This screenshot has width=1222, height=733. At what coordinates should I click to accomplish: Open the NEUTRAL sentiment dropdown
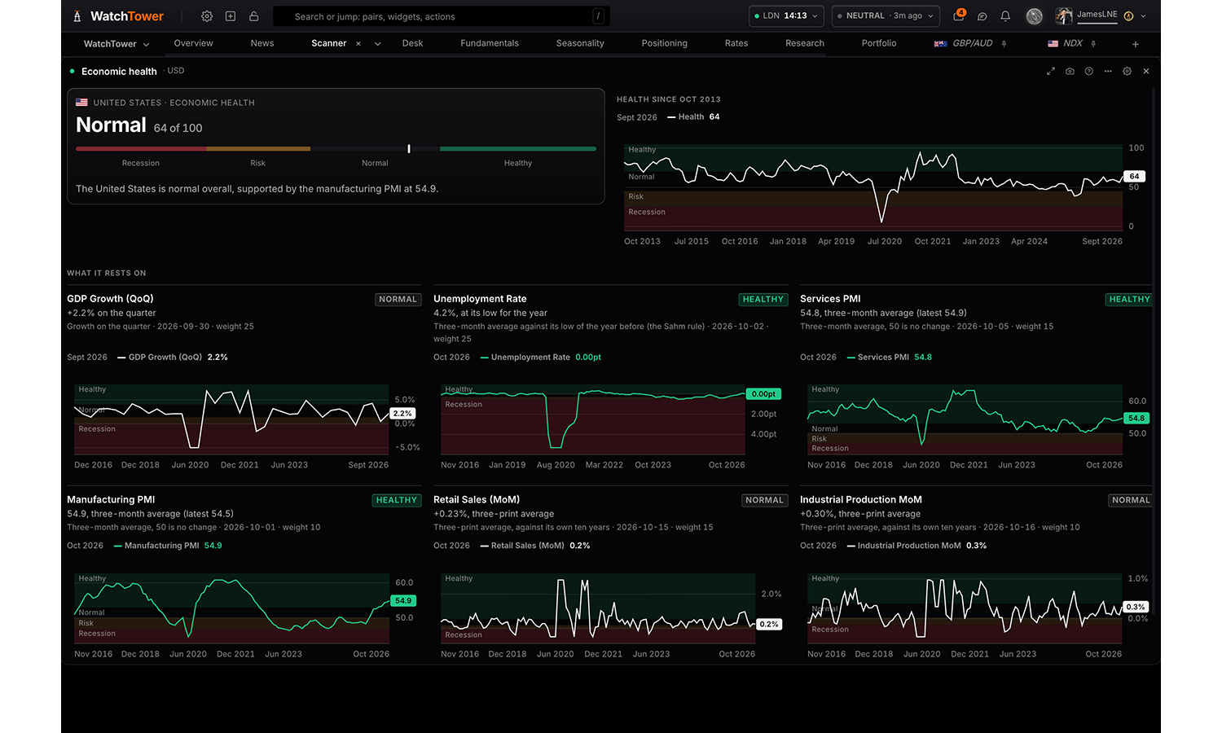click(886, 16)
